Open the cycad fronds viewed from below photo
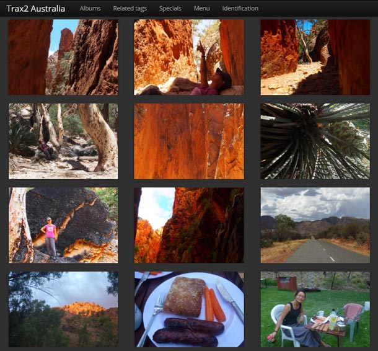The width and height of the screenshot is (378, 351). (315, 141)
